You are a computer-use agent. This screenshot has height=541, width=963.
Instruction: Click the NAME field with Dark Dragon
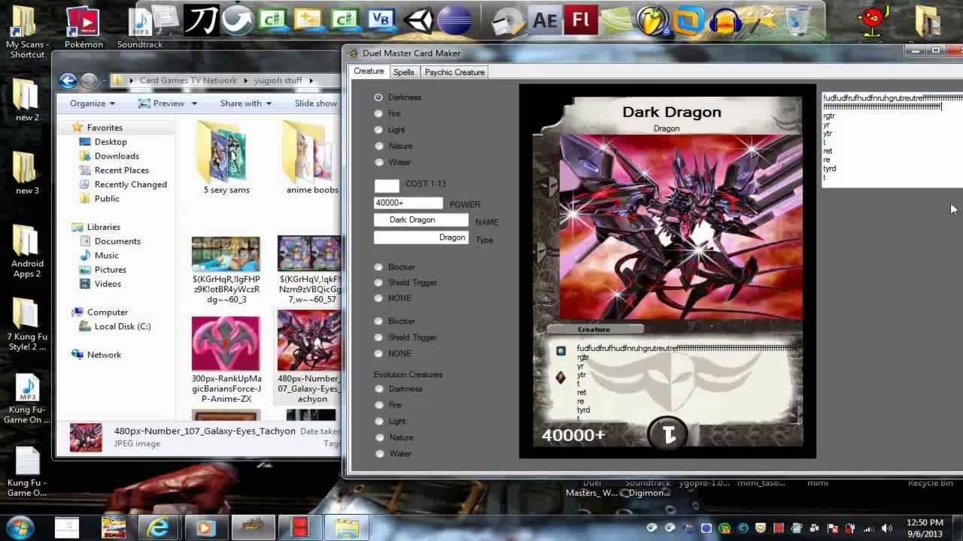pos(421,220)
